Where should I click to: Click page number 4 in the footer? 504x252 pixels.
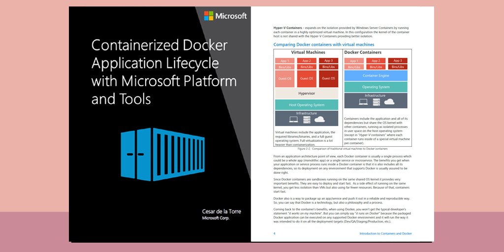(274, 234)
